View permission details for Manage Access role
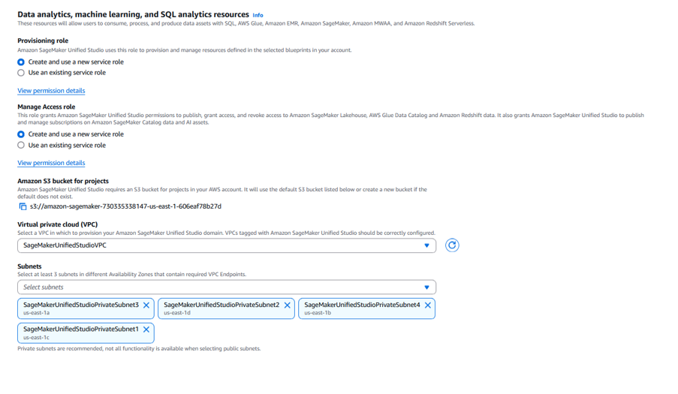Viewport: 678px width, 394px height. pyautogui.click(x=51, y=163)
